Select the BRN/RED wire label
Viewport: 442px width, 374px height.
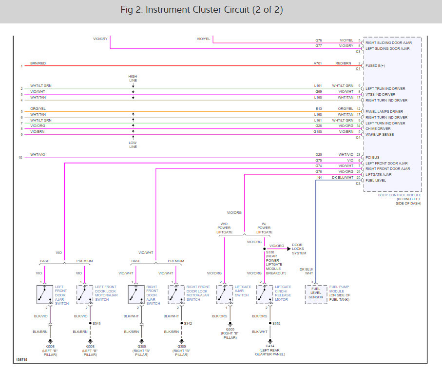pos(38,63)
